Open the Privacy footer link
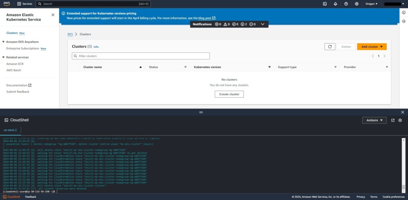 [361, 197]
